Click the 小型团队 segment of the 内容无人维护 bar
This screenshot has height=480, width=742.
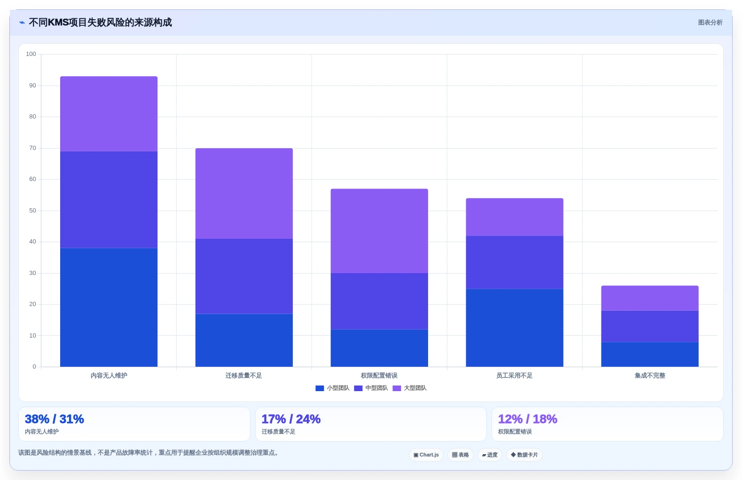pos(109,307)
